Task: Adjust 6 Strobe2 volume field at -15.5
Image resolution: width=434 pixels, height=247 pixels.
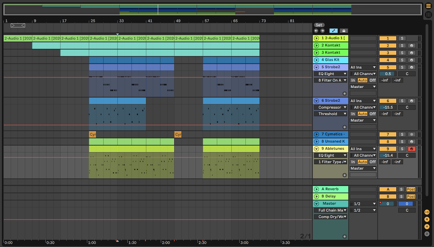Action: click(x=387, y=107)
